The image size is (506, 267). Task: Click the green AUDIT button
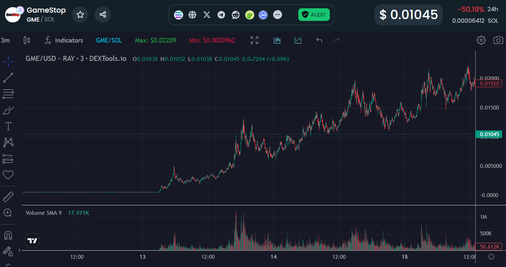(314, 15)
